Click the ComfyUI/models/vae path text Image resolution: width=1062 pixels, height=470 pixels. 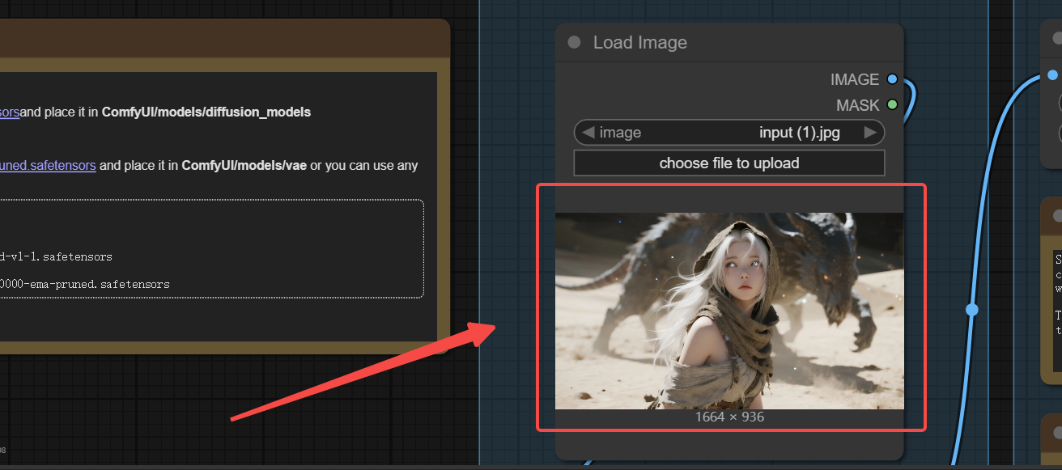pos(244,165)
